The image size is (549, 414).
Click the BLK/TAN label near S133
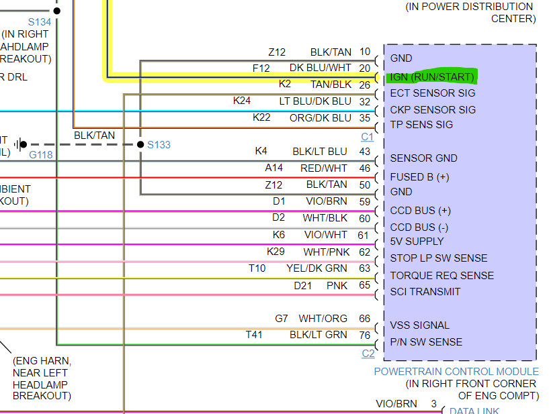click(x=95, y=136)
